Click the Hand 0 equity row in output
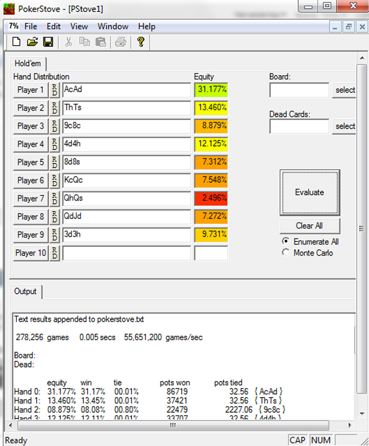 (x=149, y=391)
